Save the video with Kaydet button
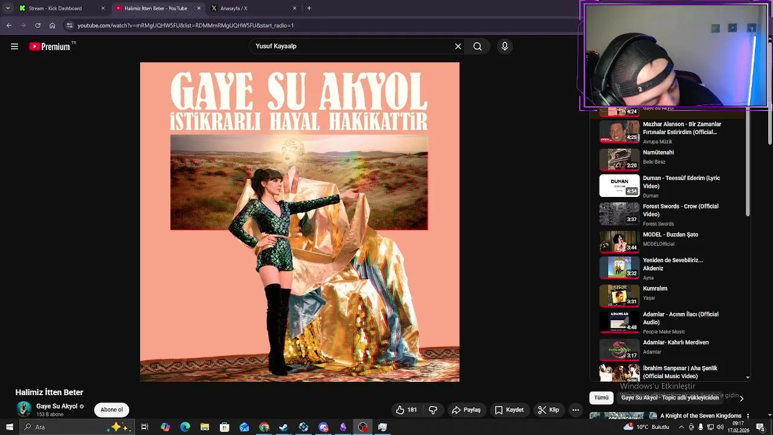773x435 pixels. [509, 410]
